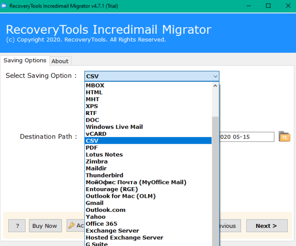Switch to the Saving Options tab
This screenshot has height=246, width=296.
(25, 60)
